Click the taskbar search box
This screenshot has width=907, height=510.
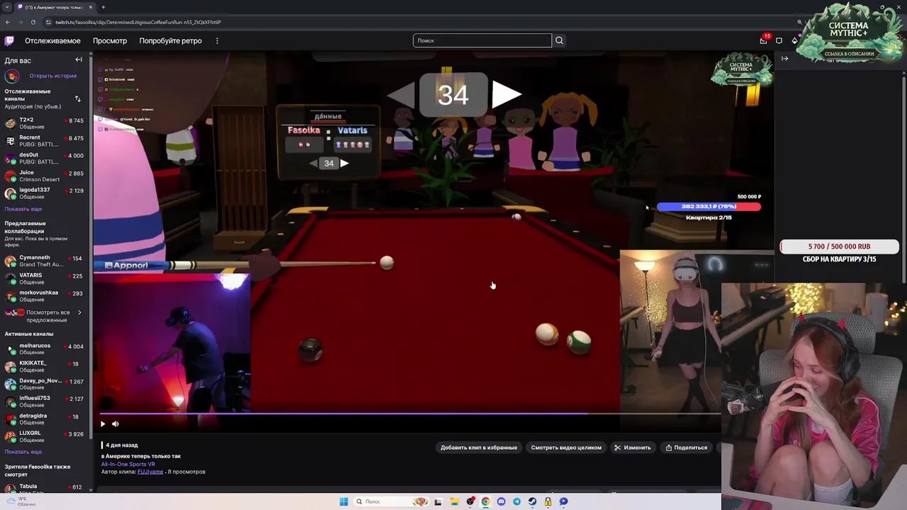pos(392,501)
